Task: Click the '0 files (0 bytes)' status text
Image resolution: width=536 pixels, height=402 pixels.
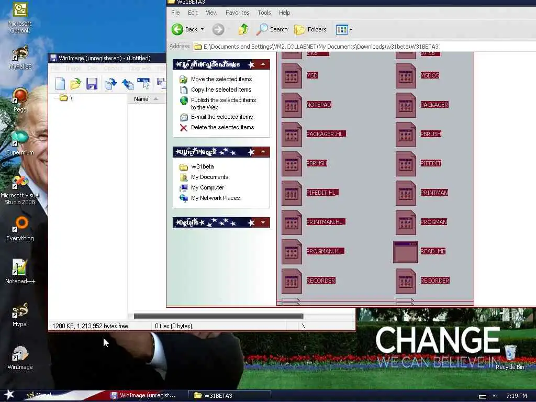Action: click(174, 326)
